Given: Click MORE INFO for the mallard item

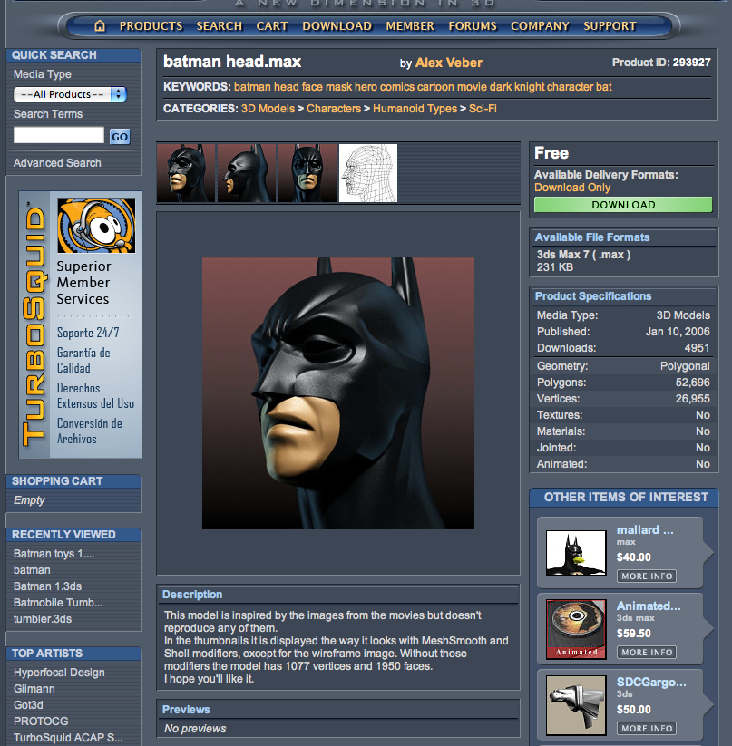Looking at the screenshot, I should [x=647, y=576].
